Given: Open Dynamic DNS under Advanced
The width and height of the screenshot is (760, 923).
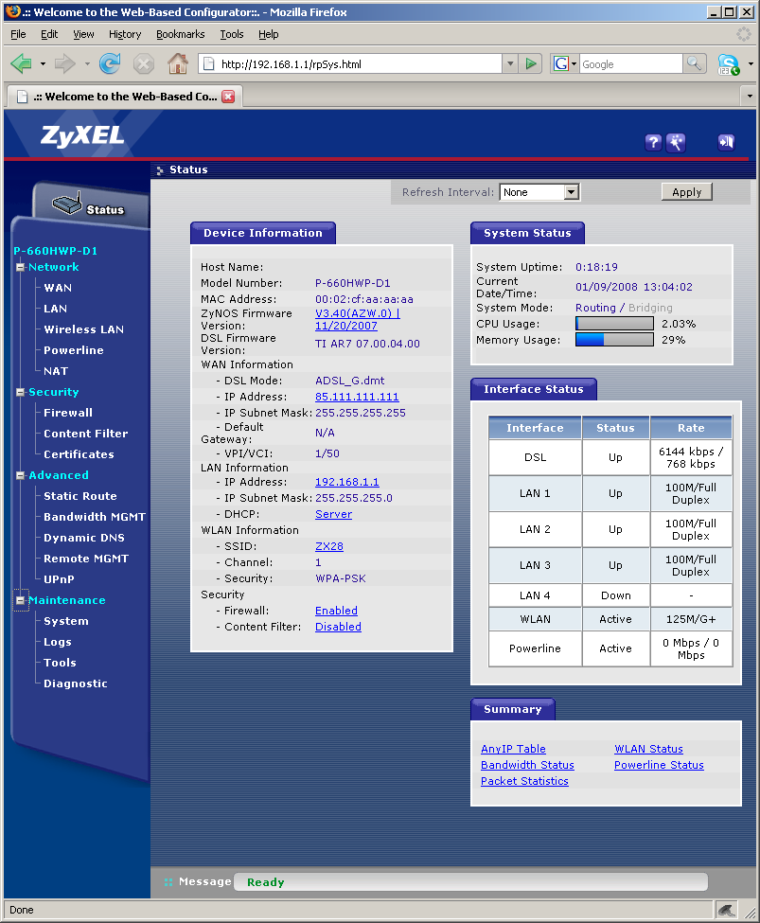Looking at the screenshot, I should pos(84,538).
